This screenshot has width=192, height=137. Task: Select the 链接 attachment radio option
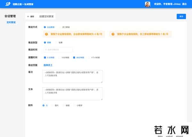tap(63, 106)
